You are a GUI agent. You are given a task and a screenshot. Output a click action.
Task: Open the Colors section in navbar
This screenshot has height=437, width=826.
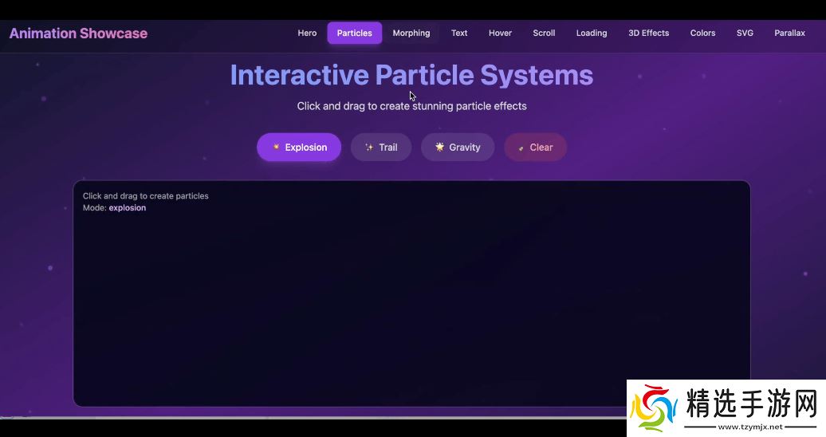702,33
